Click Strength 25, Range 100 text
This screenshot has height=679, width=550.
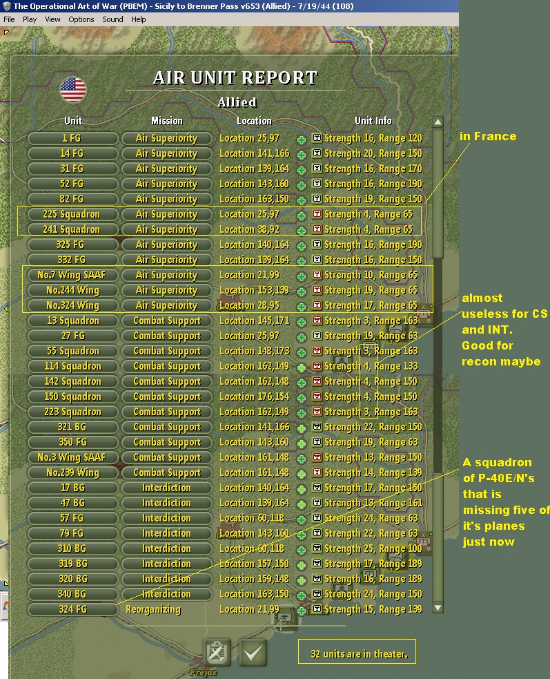[373, 548]
